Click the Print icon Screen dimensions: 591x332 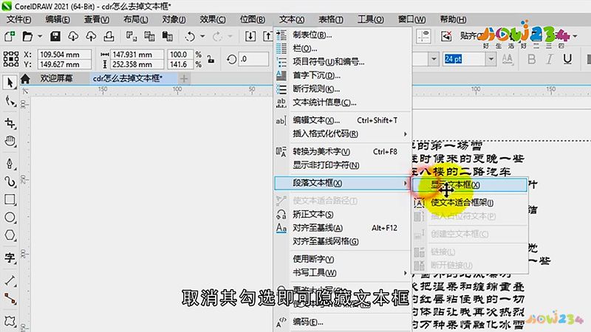[109, 36]
